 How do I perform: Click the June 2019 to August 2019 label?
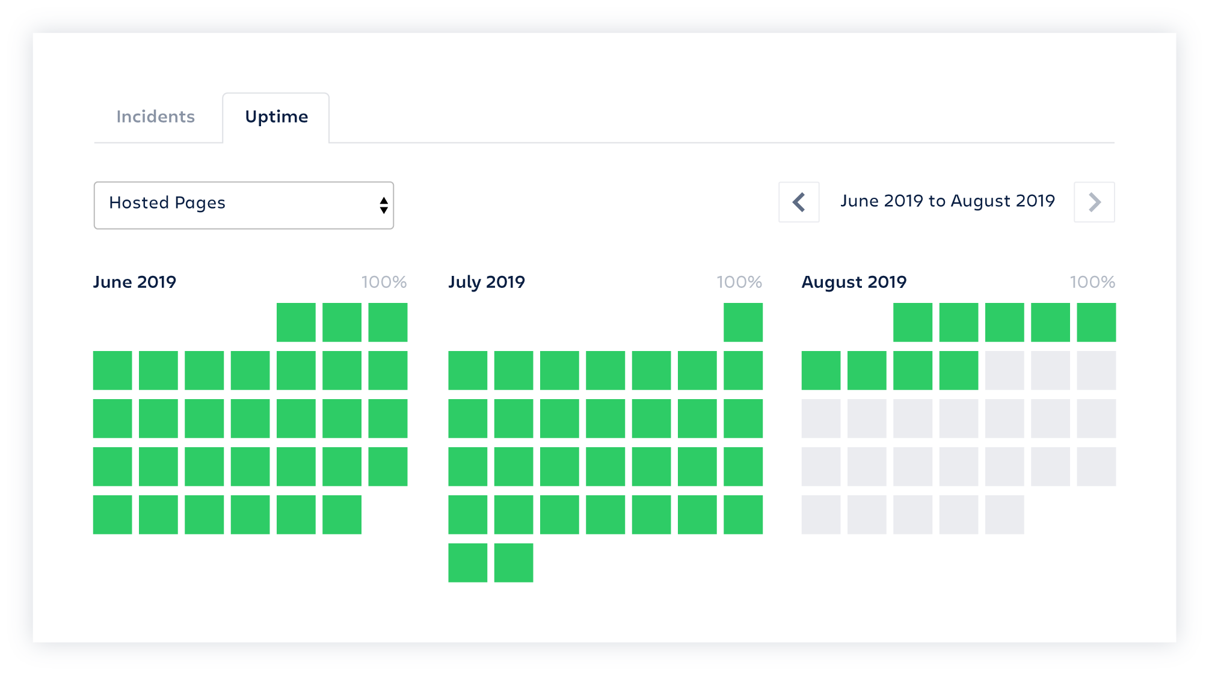click(947, 202)
